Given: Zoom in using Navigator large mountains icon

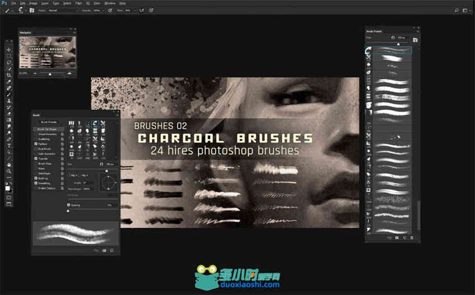Looking at the screenshot, I should [69, 73].
